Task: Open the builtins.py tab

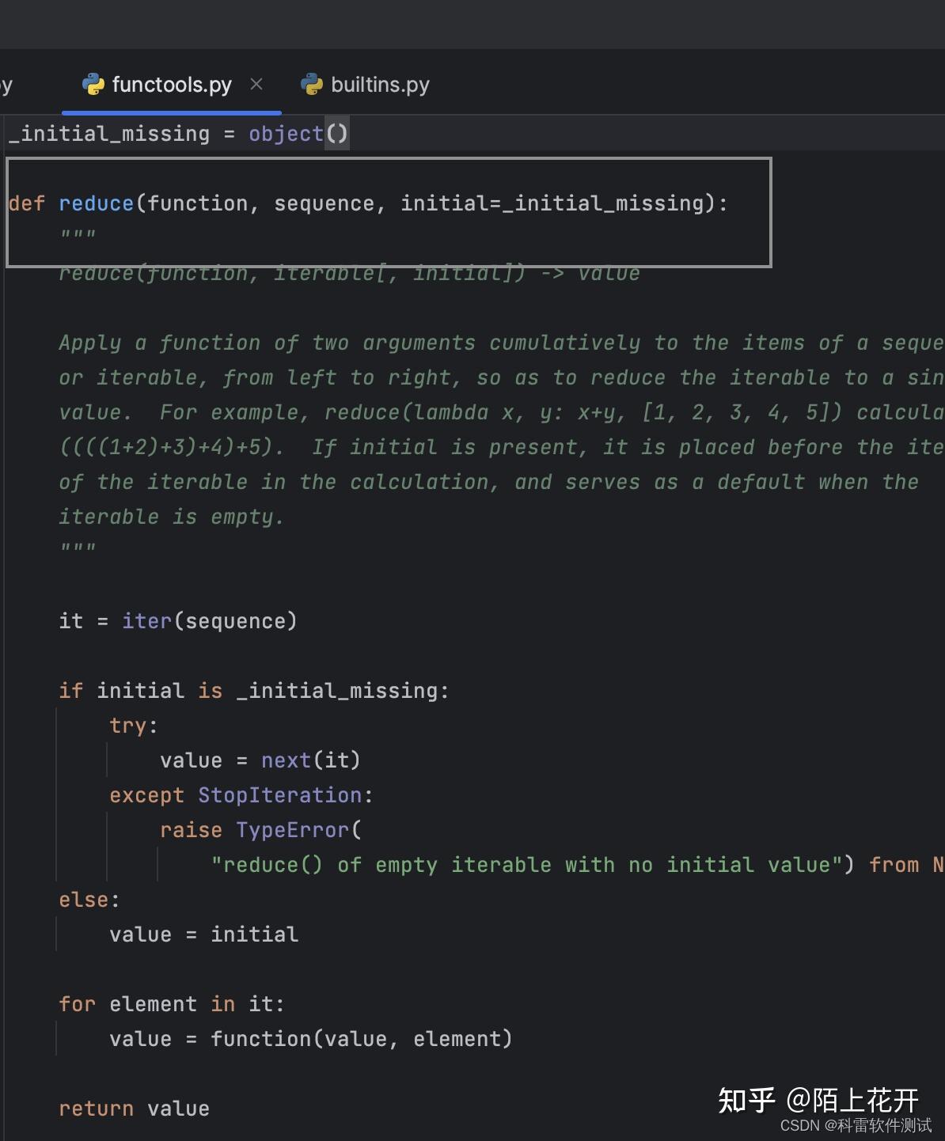Action: 365,85
